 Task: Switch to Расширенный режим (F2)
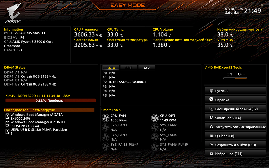(235, 109)
